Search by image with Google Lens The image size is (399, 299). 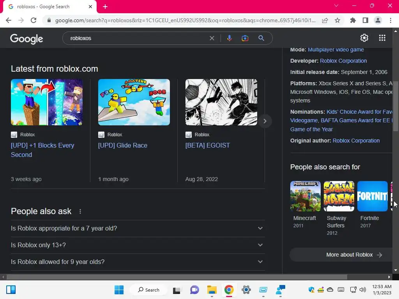point(245,38)
